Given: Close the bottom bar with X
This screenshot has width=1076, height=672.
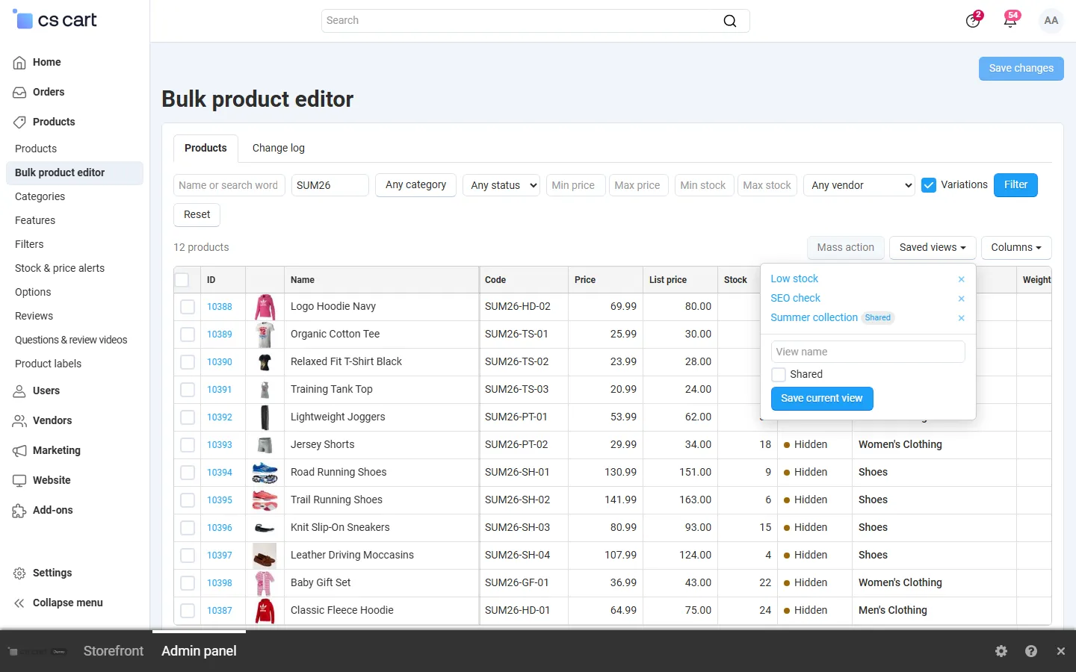Looking at the screenshot, I should (x=1061, y=651).
